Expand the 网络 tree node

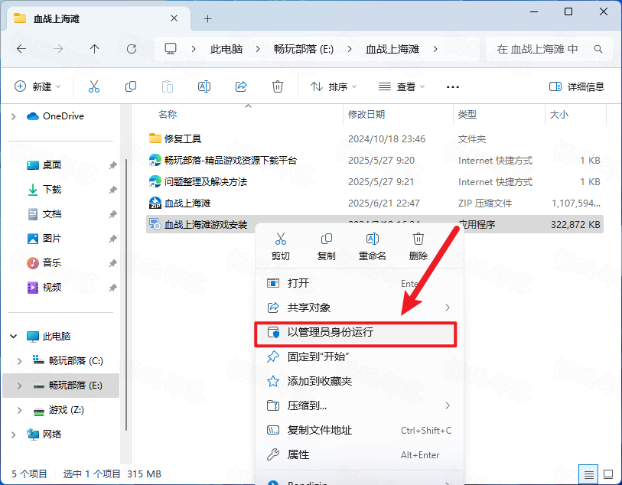[x=14, y=435]
